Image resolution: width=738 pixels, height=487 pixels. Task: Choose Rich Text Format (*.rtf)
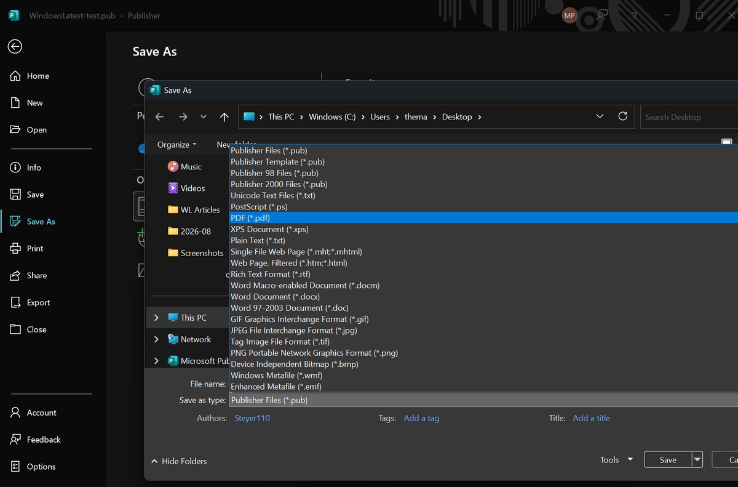[x=483, y=274]
